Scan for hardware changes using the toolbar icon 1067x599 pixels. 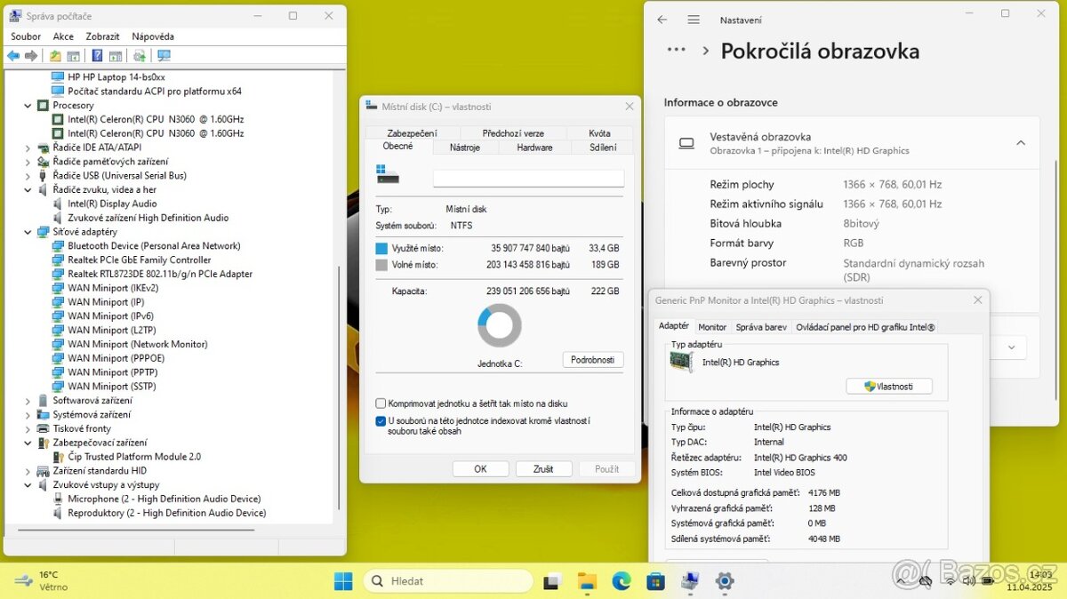pyautogui.click(x=140, y=55)
